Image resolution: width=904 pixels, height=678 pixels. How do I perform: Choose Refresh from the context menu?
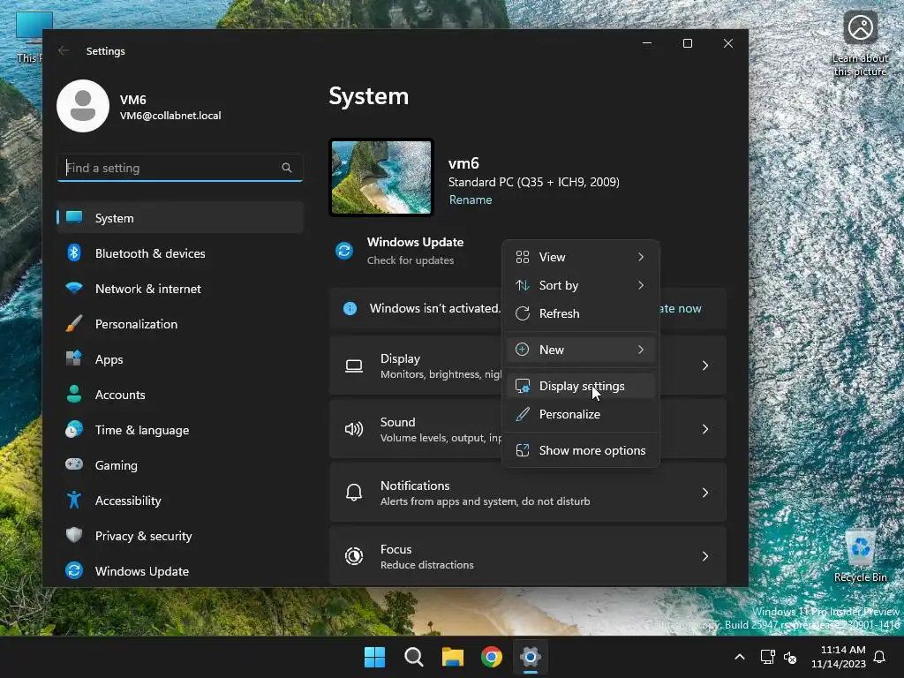pyautogui.click(x=581, y=313)
